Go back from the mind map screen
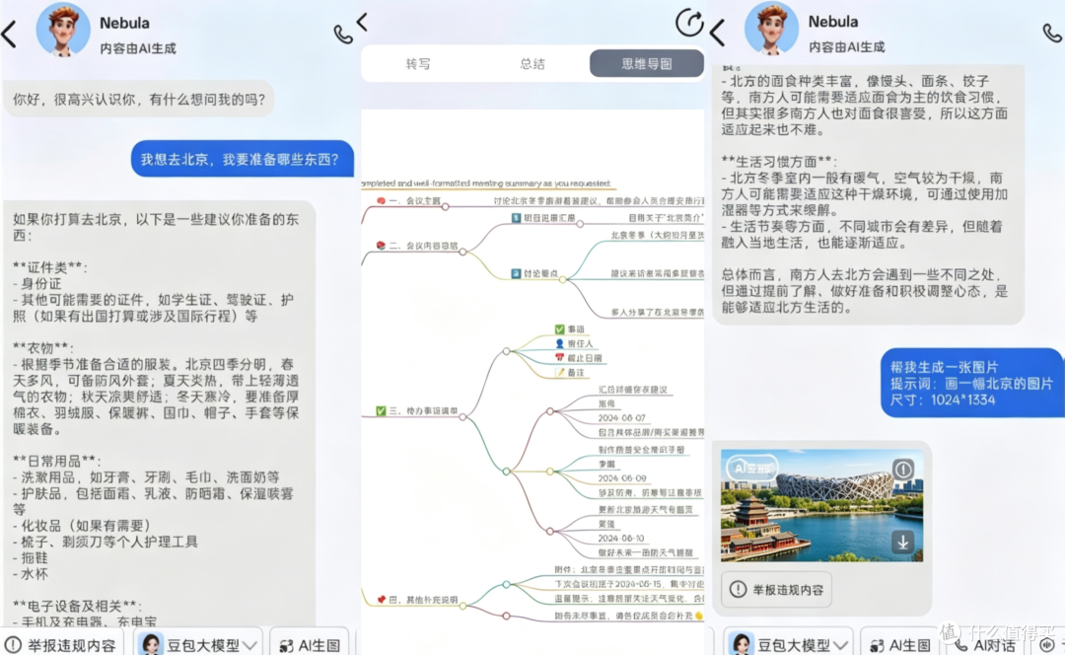 (363, 22)
